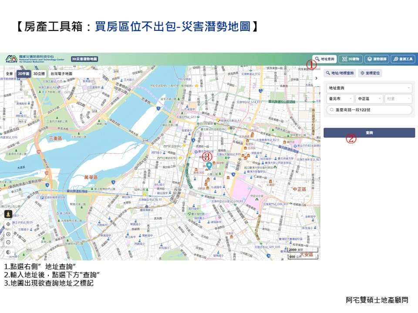This screenshot has width=418, height=313.
Task: Click the address input field 重慶南路一段122號
Action: click(x=369, y=110)
